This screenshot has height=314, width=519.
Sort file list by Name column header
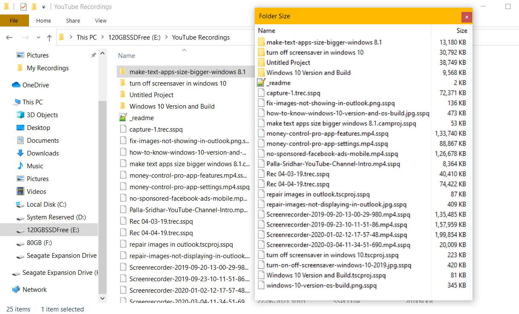tap(127, 56)
